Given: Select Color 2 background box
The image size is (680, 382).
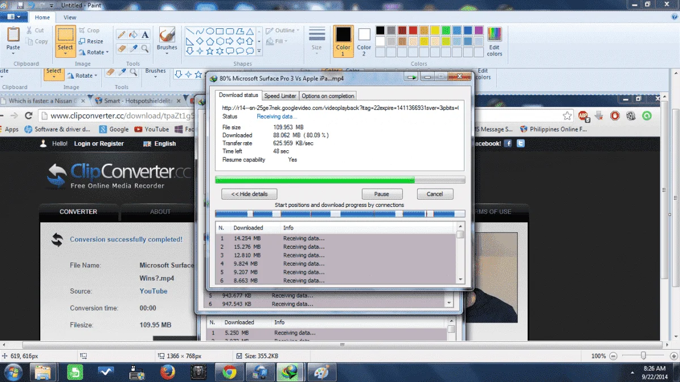Looking at the screenshot, I should click(364, 41).
